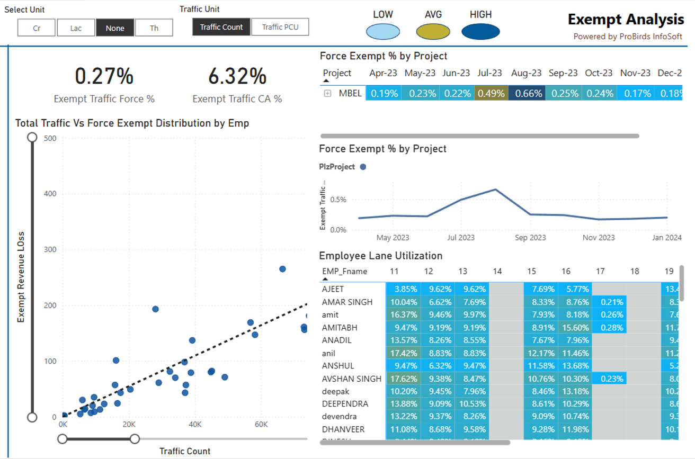The width and height of the screenshot is (695, 459).
Task: Select the 0.49% cell for MBEL
Action: pos(492,94)
